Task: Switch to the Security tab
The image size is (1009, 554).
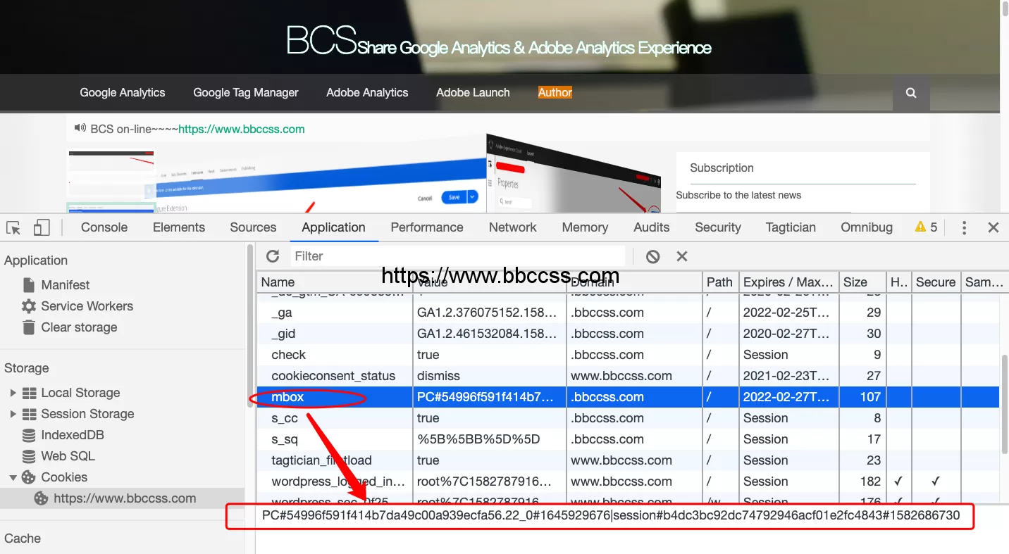Action: click(718, 227)
